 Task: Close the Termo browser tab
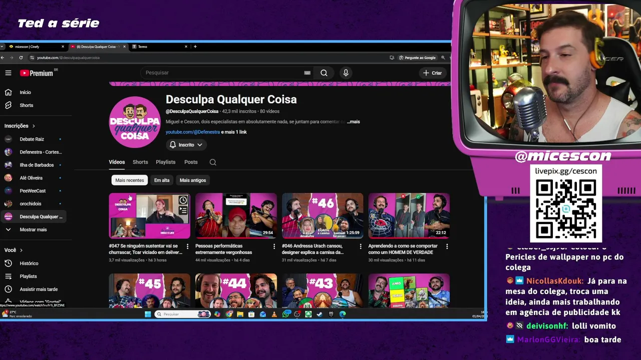[x=186, y=46]
